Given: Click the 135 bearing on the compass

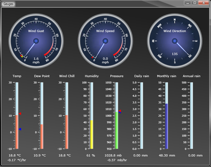Looking at the screenshot, I should point(175,54).
